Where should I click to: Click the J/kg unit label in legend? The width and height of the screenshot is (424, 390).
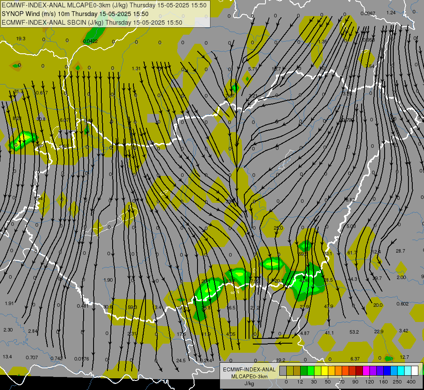[x=249, y=383]
